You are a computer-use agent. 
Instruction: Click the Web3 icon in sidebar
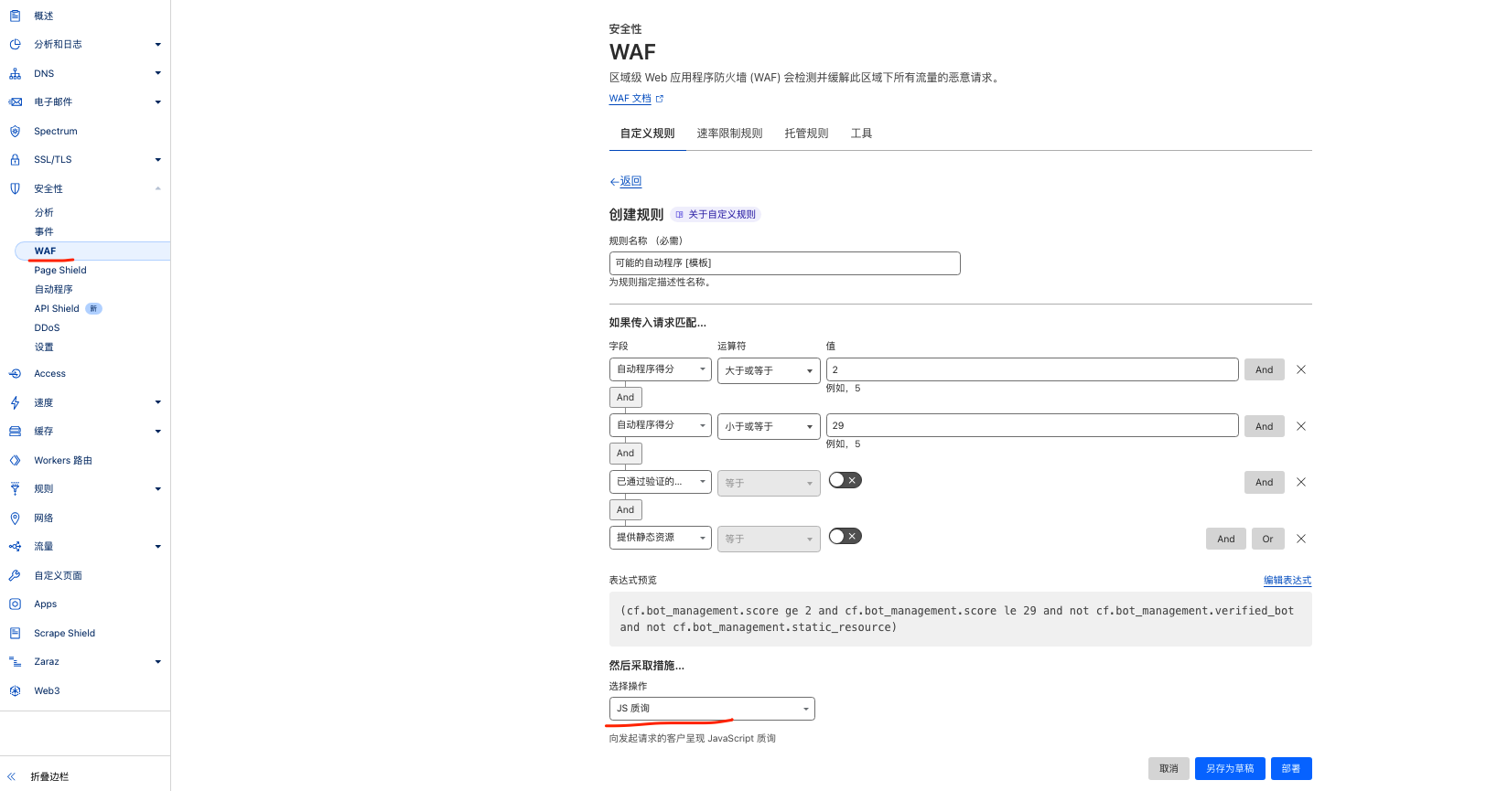tap(15, 690)
